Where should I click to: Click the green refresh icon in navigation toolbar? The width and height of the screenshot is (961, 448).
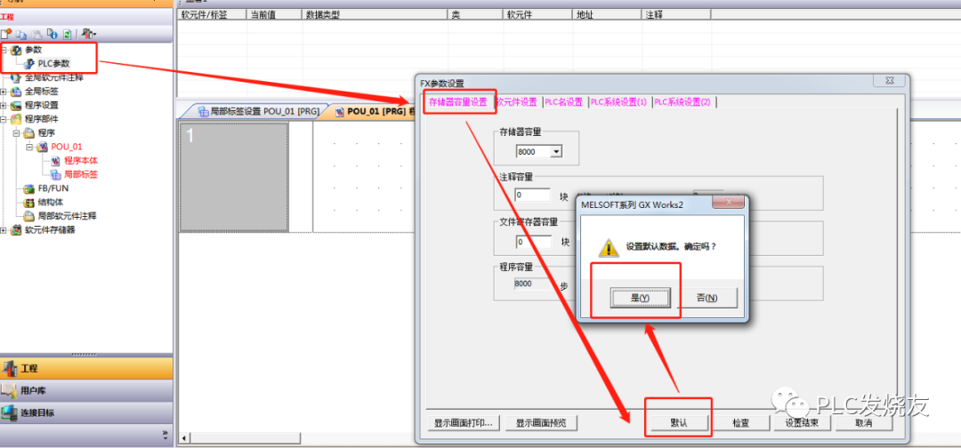pos(68,35)
